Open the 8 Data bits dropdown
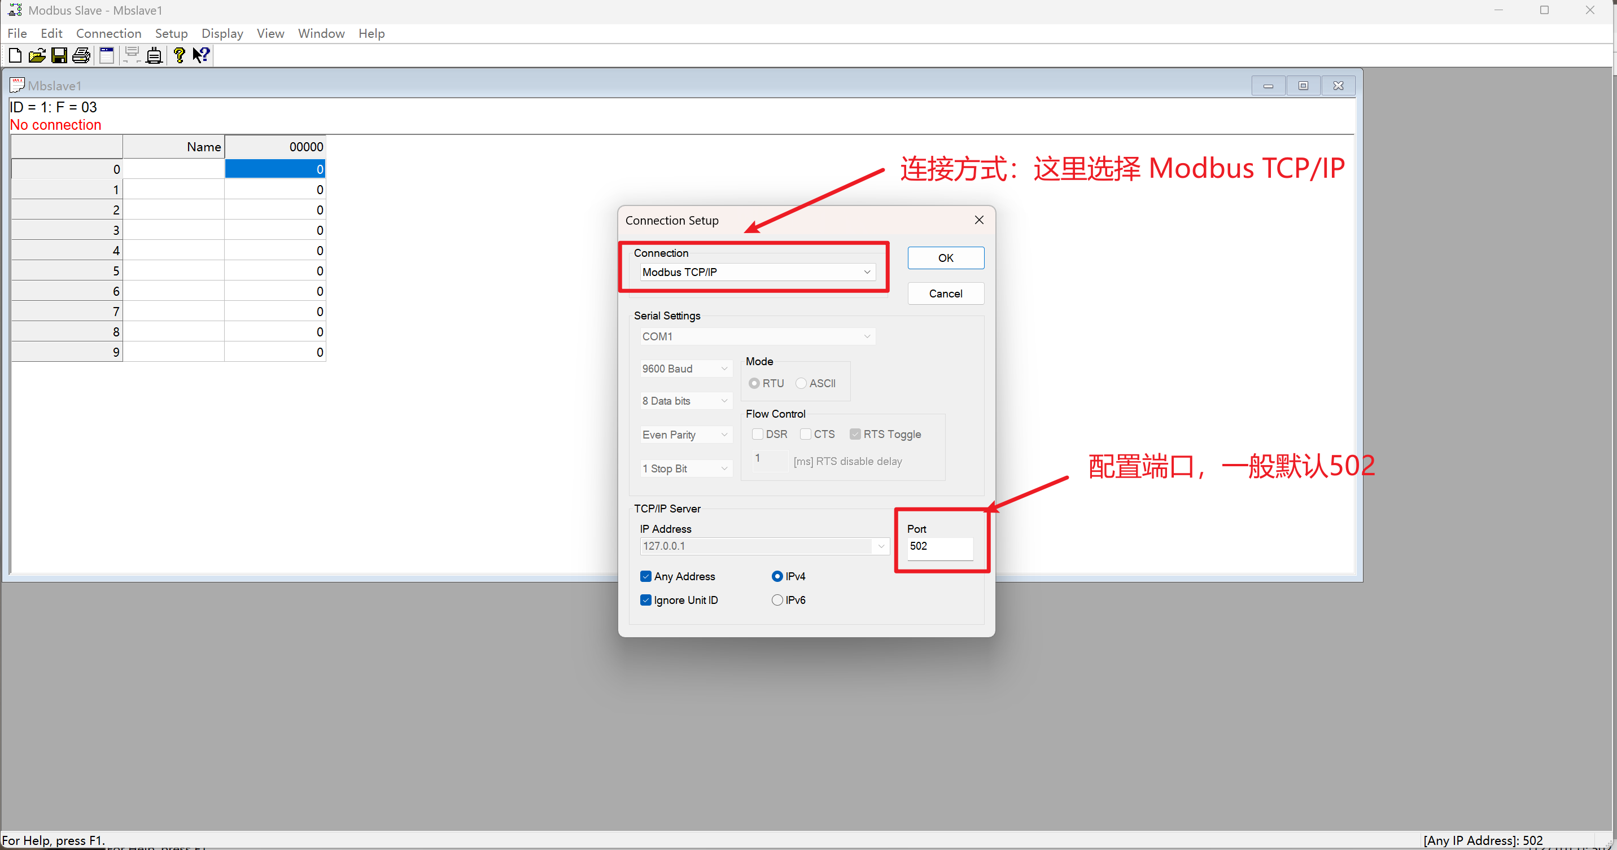The width and height of the screenshot is (1617, 850). click(686, 401)
